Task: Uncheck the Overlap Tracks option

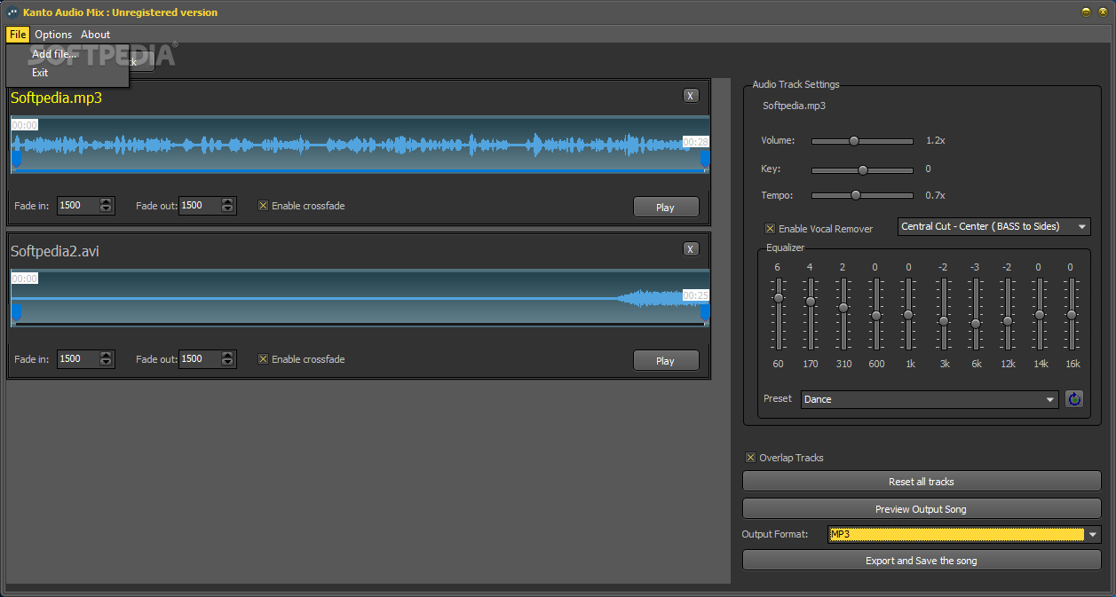Action: (750, 458)
